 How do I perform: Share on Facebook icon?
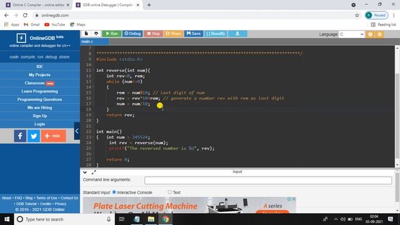click(20, 136)
